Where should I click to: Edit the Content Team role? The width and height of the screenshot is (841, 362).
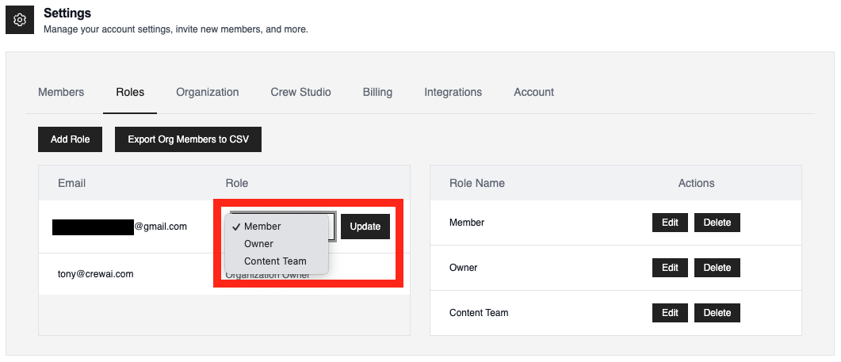(x=670, y=313)
